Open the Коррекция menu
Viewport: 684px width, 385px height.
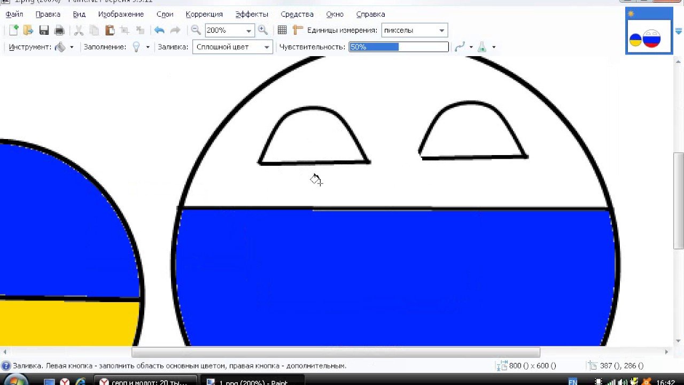(x=204, y=14)
